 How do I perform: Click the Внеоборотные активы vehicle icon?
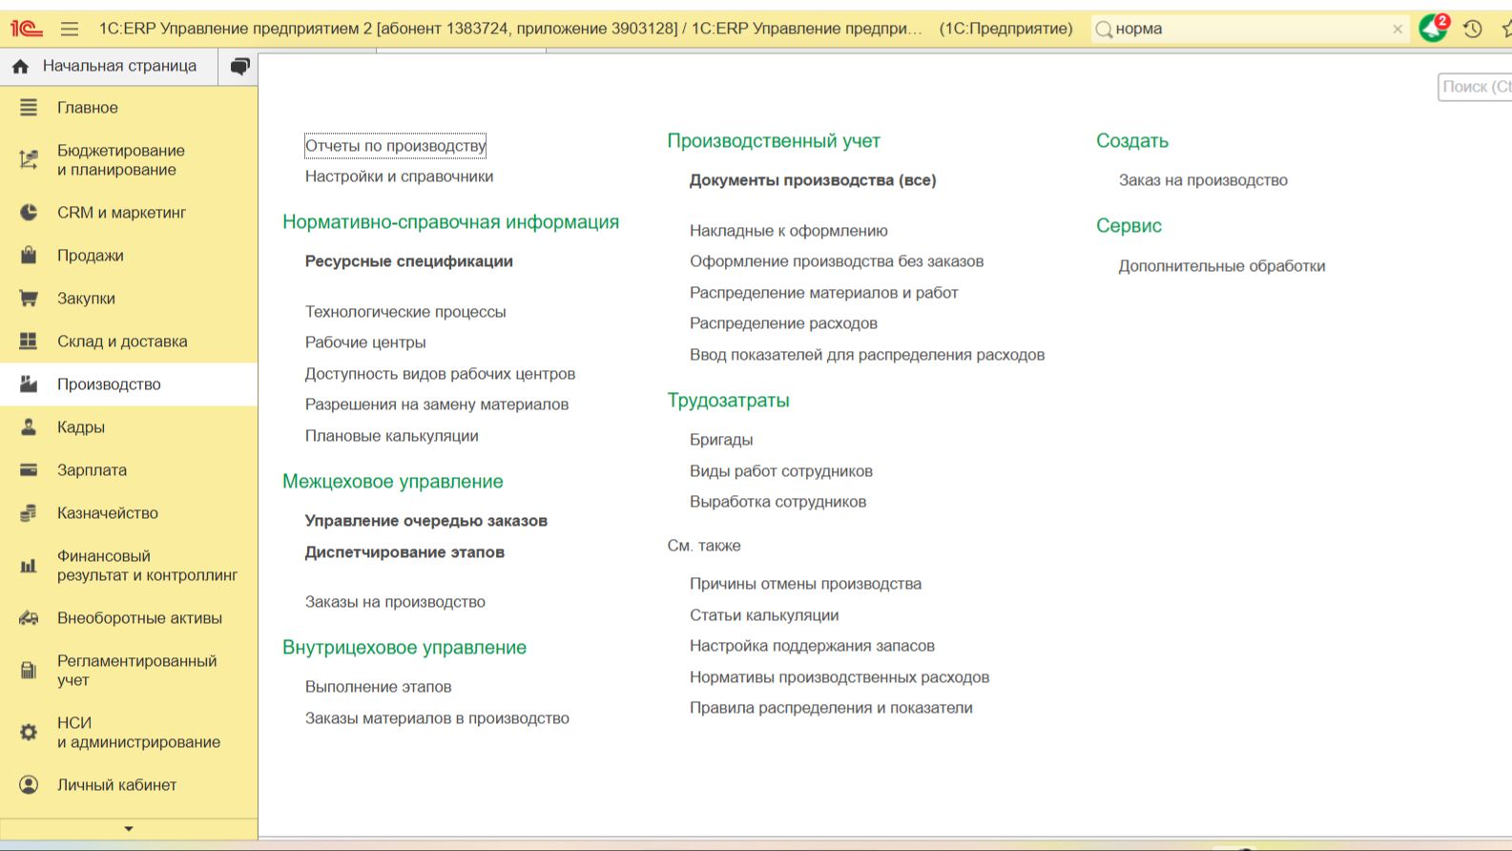pos(29,618)
